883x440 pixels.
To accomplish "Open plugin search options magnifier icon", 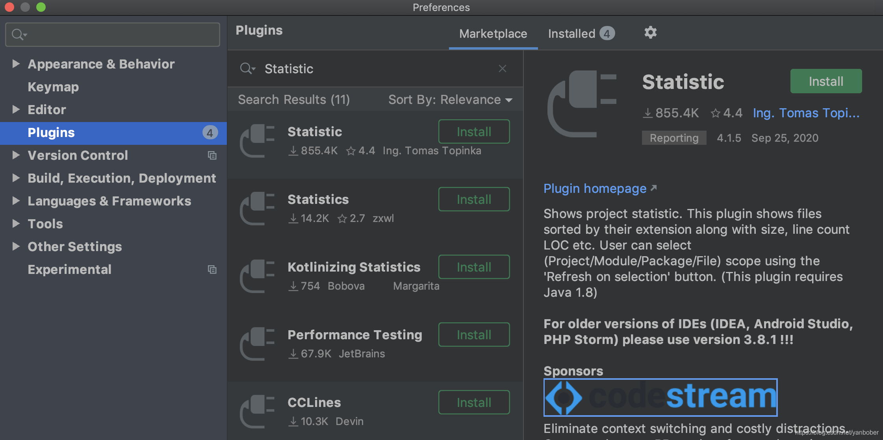I will pos(247,69).
